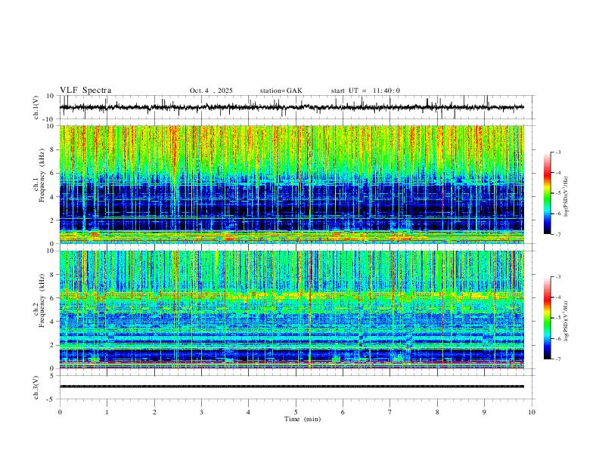Click time axis tick label "4"
This screenshot has width=599, height=462.
point(248,412)
